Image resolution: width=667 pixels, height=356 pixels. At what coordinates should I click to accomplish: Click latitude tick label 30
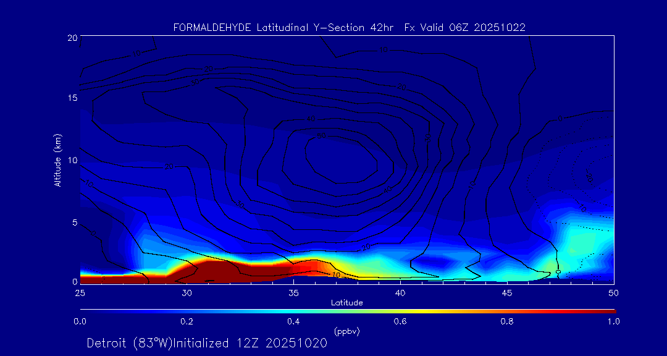[x=187, y=293]
